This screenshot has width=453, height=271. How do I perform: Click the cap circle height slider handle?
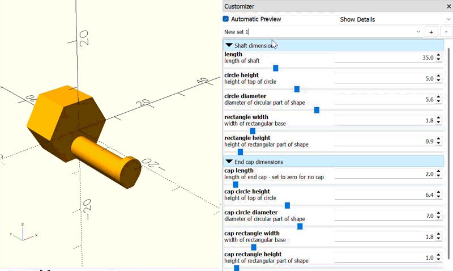click(287, 205)
